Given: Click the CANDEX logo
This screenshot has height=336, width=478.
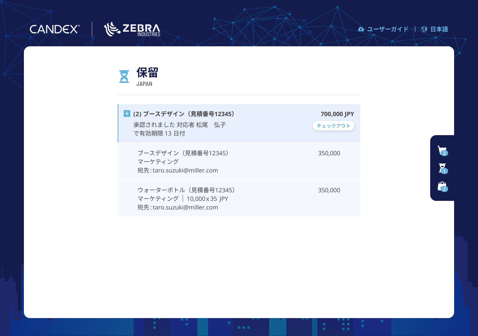Looking at the screenshot, I should pos(54,29).
